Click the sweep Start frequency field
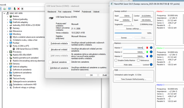This screenshot has height=108, width=184. point(125,16)
